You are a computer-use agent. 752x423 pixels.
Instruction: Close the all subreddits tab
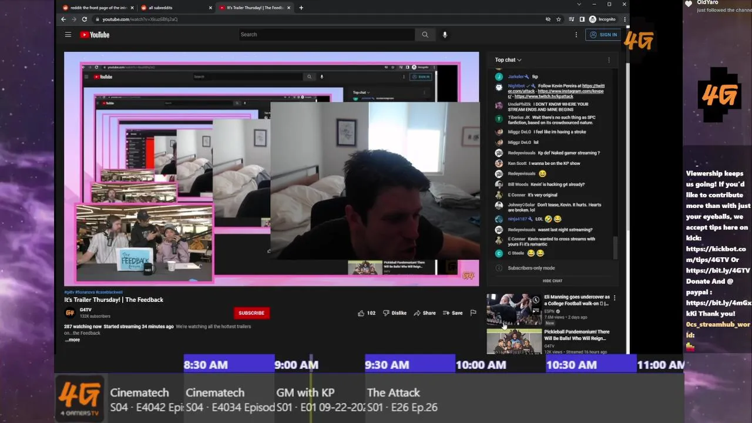pos(210,8)
